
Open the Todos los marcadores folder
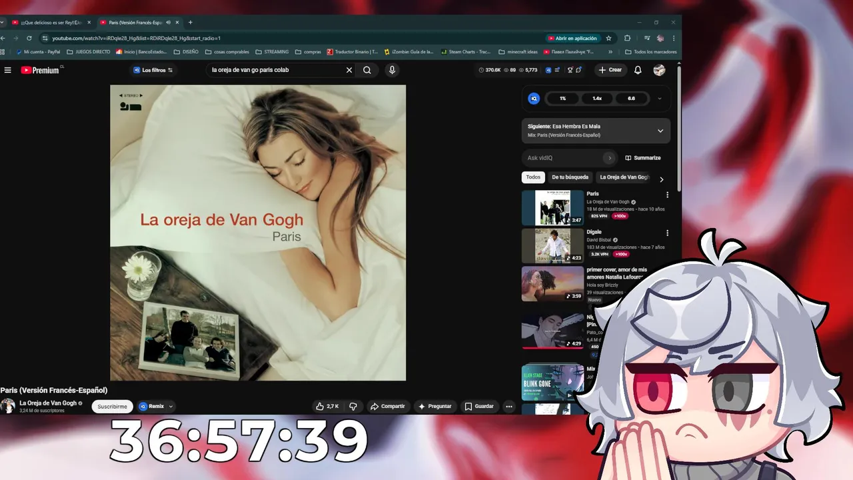coord(650,51)
